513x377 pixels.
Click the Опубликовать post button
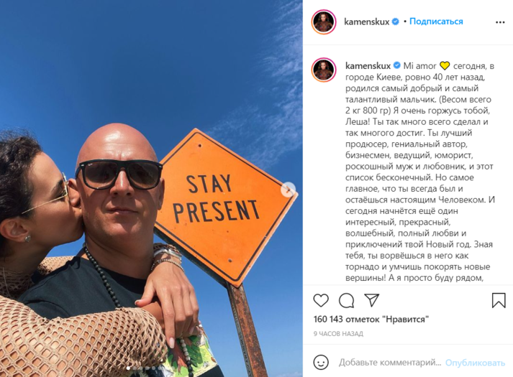(475, 363)
